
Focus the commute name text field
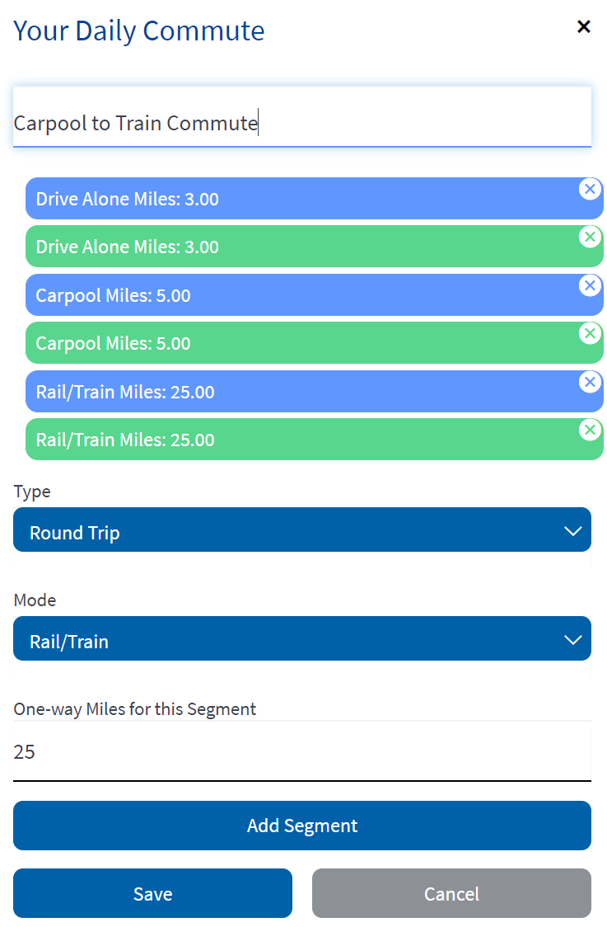301,117
